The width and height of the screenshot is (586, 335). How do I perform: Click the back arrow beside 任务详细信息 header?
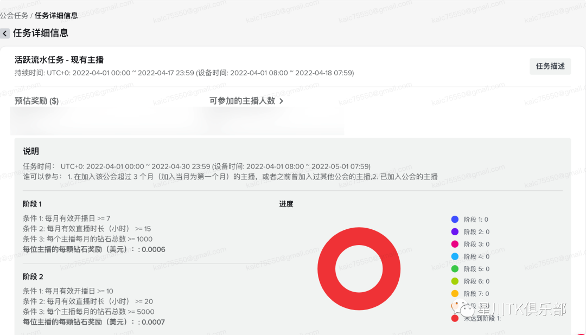pos(5,33)
